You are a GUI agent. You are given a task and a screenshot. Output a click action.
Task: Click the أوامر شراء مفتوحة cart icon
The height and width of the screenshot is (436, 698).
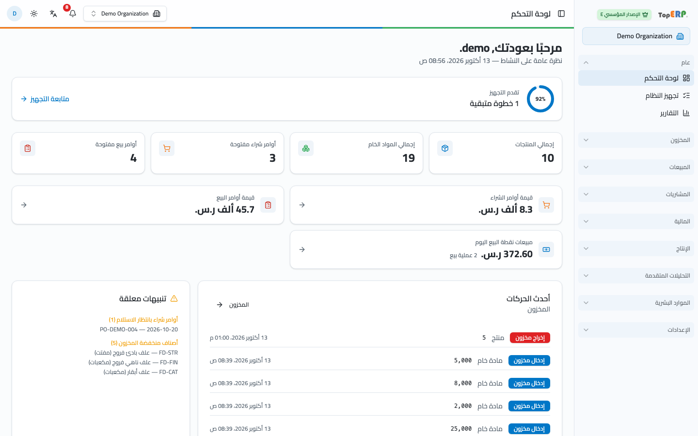pyautogui.click(x=167, y=148)
